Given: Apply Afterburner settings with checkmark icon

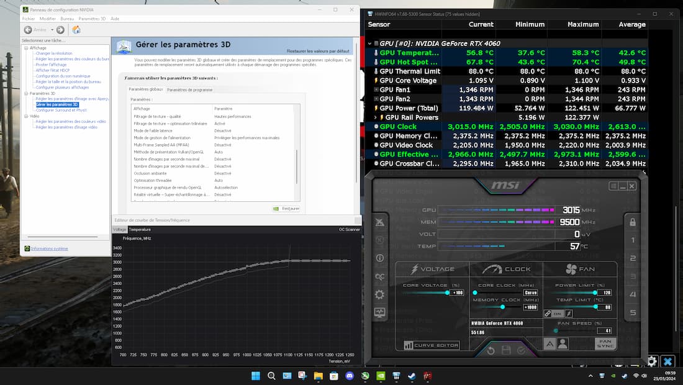Looking at the screenshot, I should click(522, 350).
